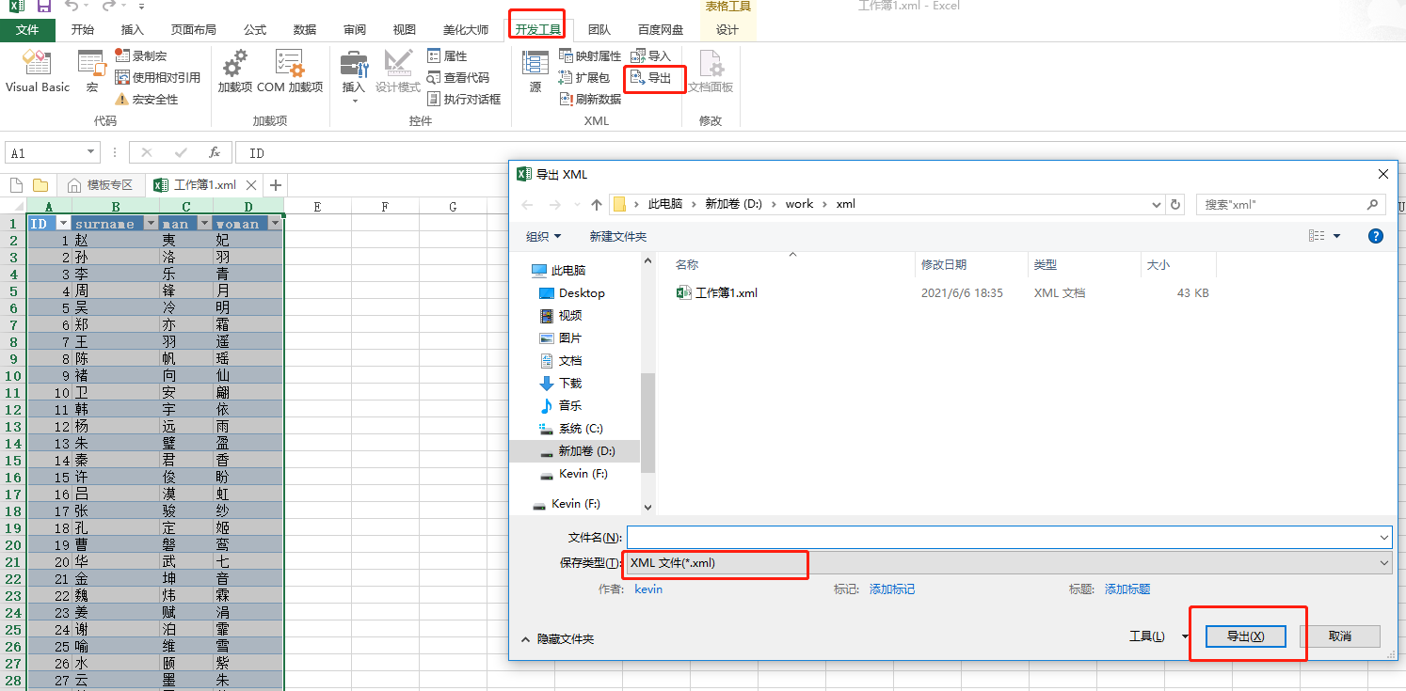Click Add a title (添加标题) link
The width and height of the screenshot is (1406, 691).
(1127, 589)
